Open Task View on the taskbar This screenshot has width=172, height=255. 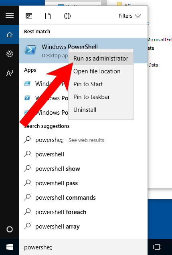[157, 247]
